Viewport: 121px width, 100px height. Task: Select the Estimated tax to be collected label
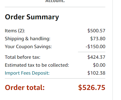point(37,65)
